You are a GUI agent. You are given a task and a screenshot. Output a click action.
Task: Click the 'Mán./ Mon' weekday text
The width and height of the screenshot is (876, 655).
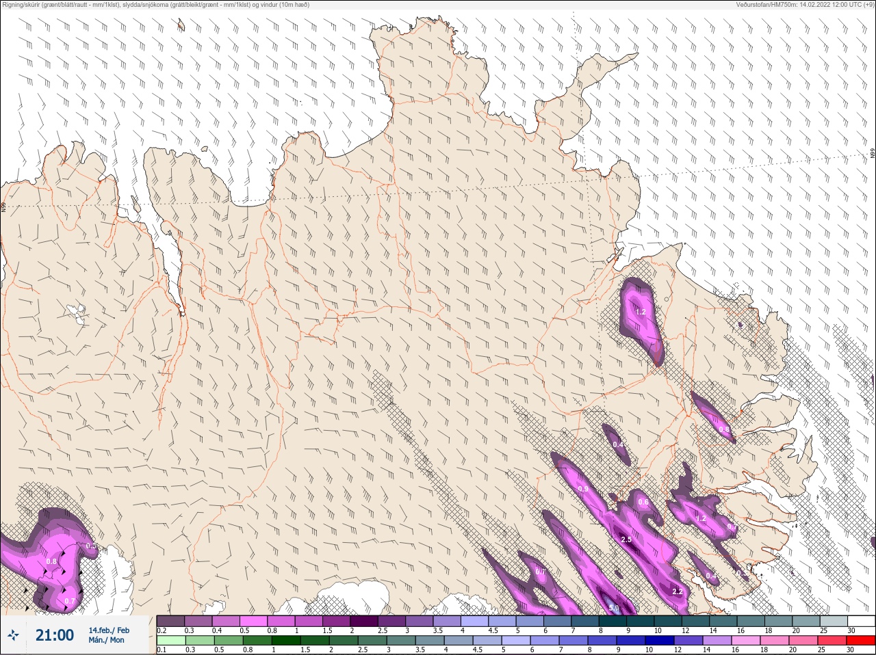pos(106,641)
